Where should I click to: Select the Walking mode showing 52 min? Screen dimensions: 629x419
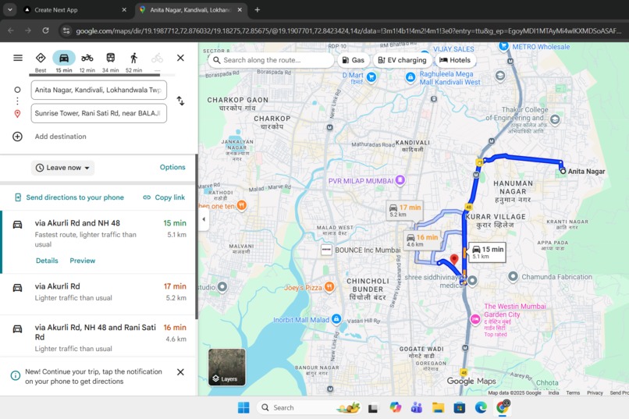(133, 58)
